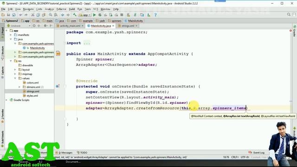Click the Make Project hammer icon
Screen dimensions: 297x167
tap(75, 15)
